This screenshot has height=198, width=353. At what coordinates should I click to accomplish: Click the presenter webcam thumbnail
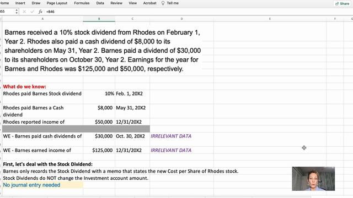pos(313,179)
